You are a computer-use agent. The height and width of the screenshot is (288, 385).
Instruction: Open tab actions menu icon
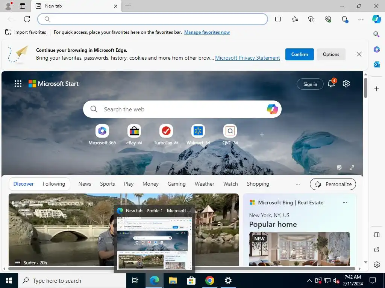tap(22, 6)
